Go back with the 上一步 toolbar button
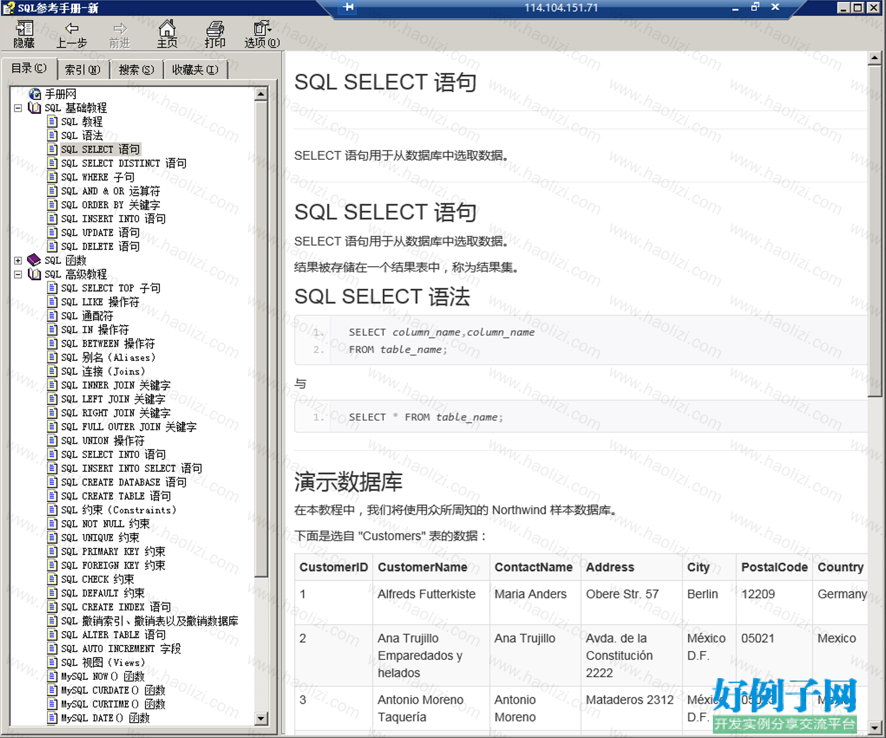 [x=72, y=34]
